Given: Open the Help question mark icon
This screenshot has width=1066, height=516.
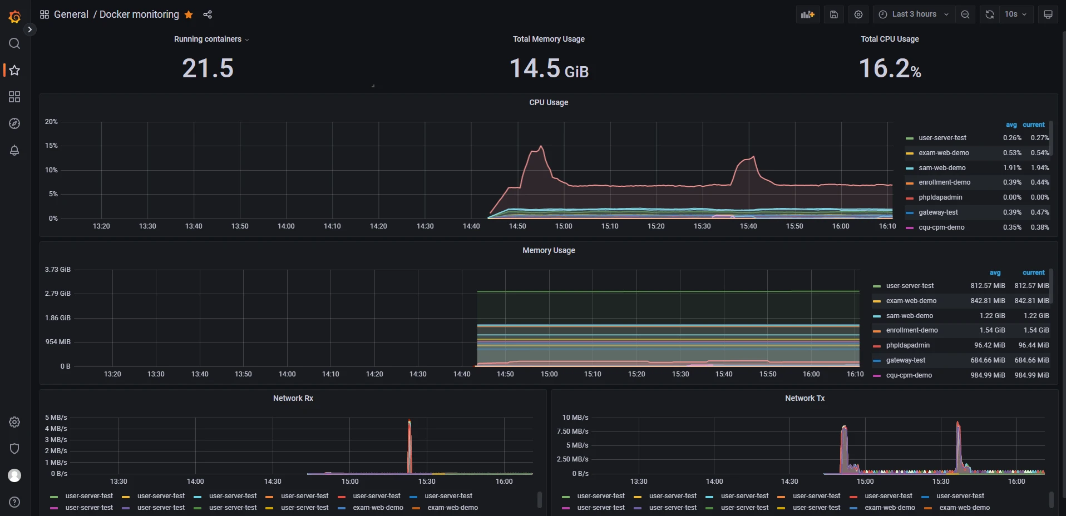Looking at the screenshot, I should click(14, 502).
